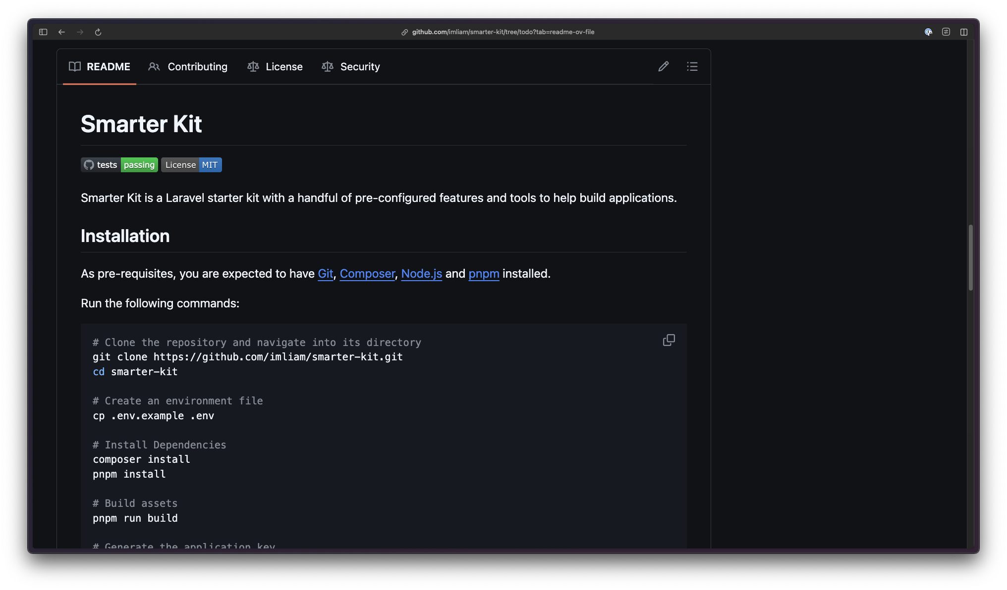Switch to the Security tab
Image resolution: width=1007 pixels, height=590 pixels.
pos(351,66)
